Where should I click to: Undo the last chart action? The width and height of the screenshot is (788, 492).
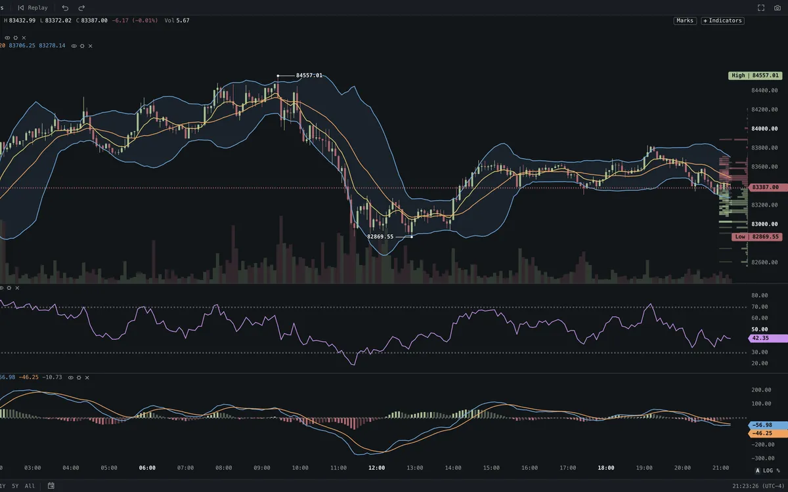pyautogui.click(x=65, y=7)
